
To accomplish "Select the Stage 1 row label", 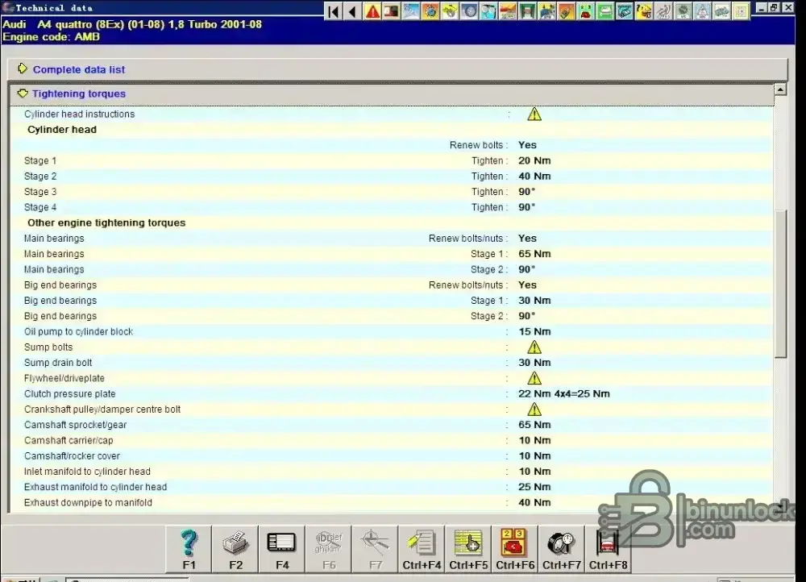I will point(40,160).
